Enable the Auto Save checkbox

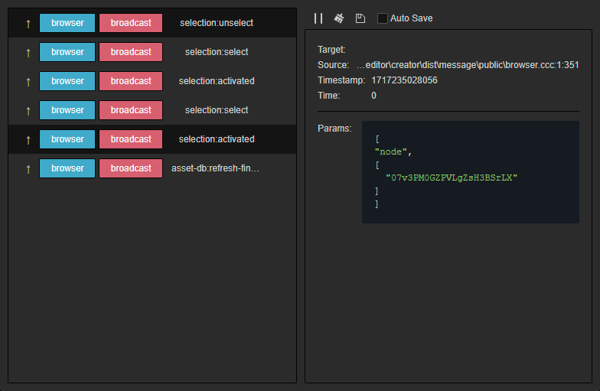click(383, 18)
